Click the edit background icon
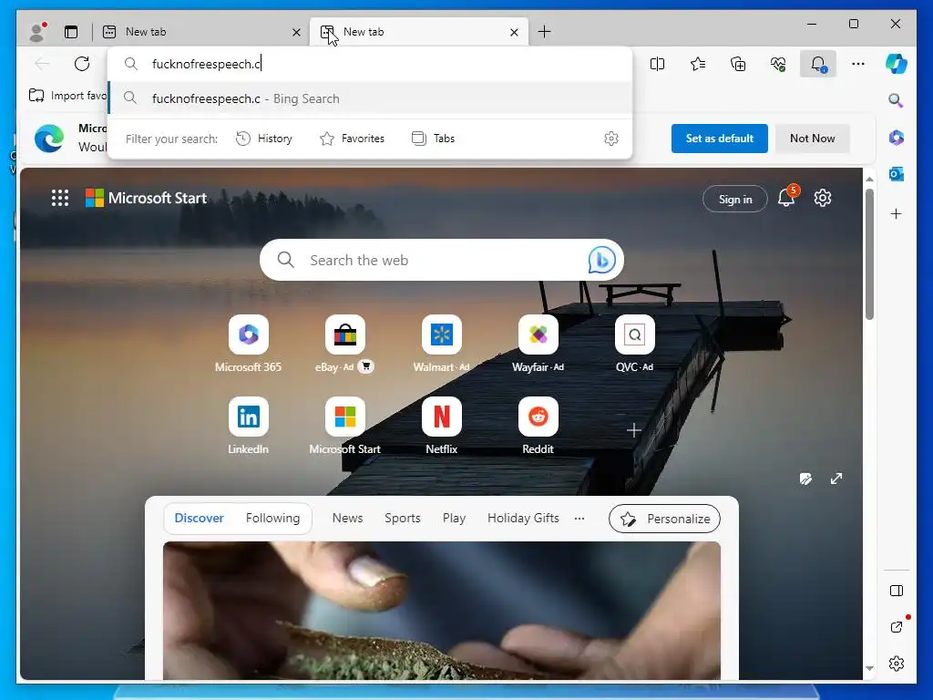 coord(805,479)
